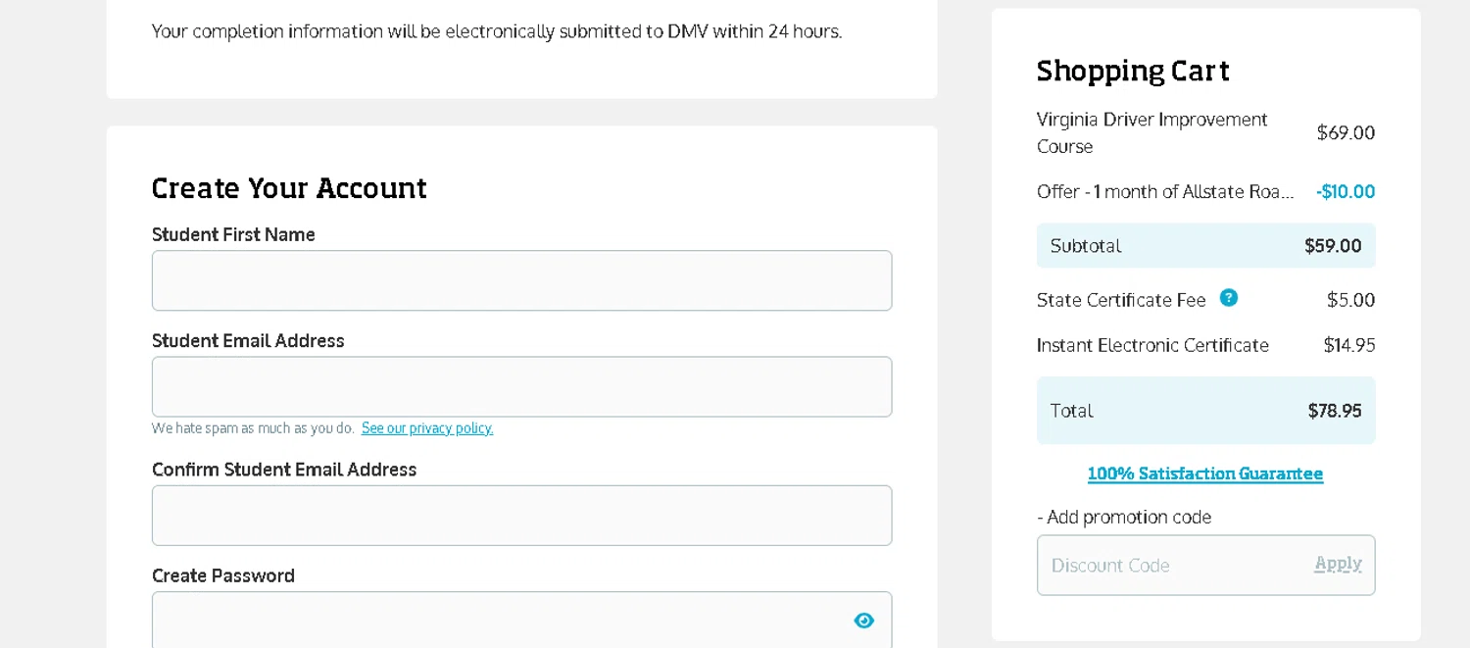Click into the Create Password field

click(x=500, y=620)
